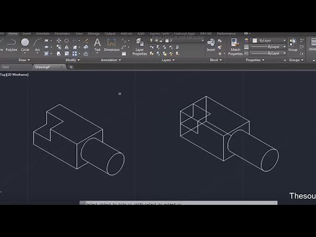Viewport: 316px width, 237px height.
Task: Toggle layer lock icon in layer list
Action: pyautogui.click(x=161, y=41)
